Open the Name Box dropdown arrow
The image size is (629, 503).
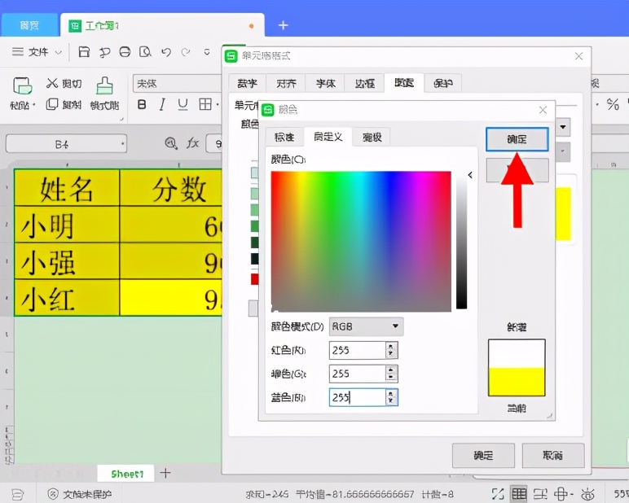click(122, 143)
